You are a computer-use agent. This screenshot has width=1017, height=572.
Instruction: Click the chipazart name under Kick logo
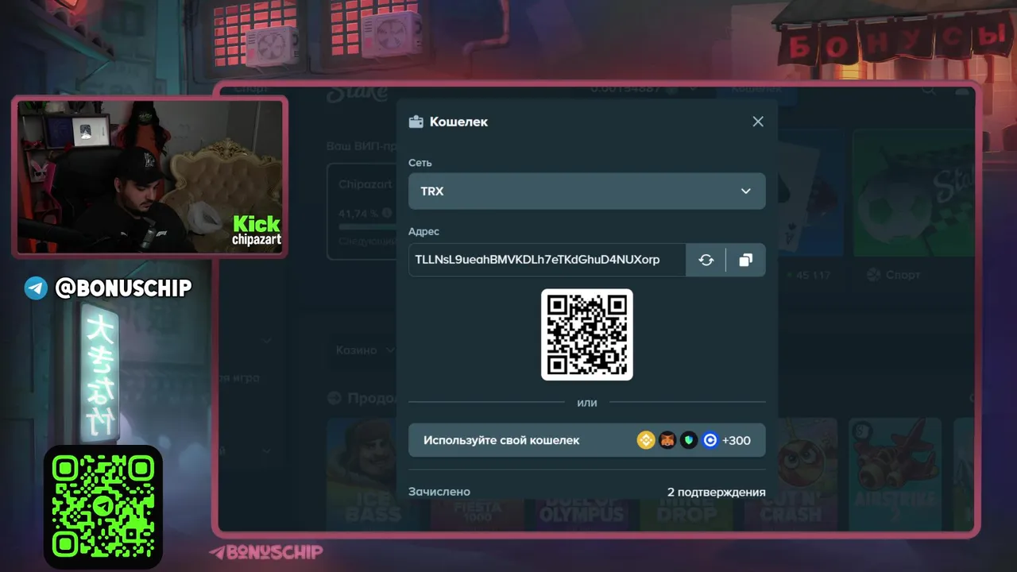pyautogui.click(x=257, y=239)
